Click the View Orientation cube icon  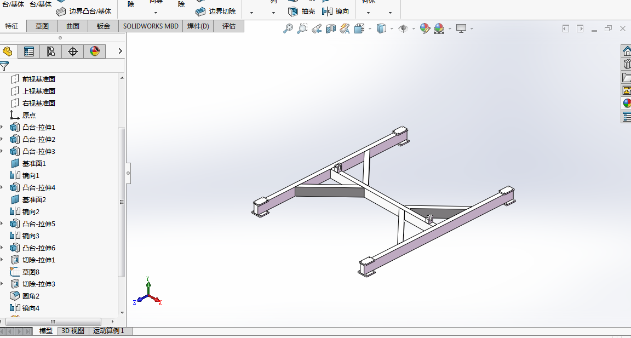(359, 28)
